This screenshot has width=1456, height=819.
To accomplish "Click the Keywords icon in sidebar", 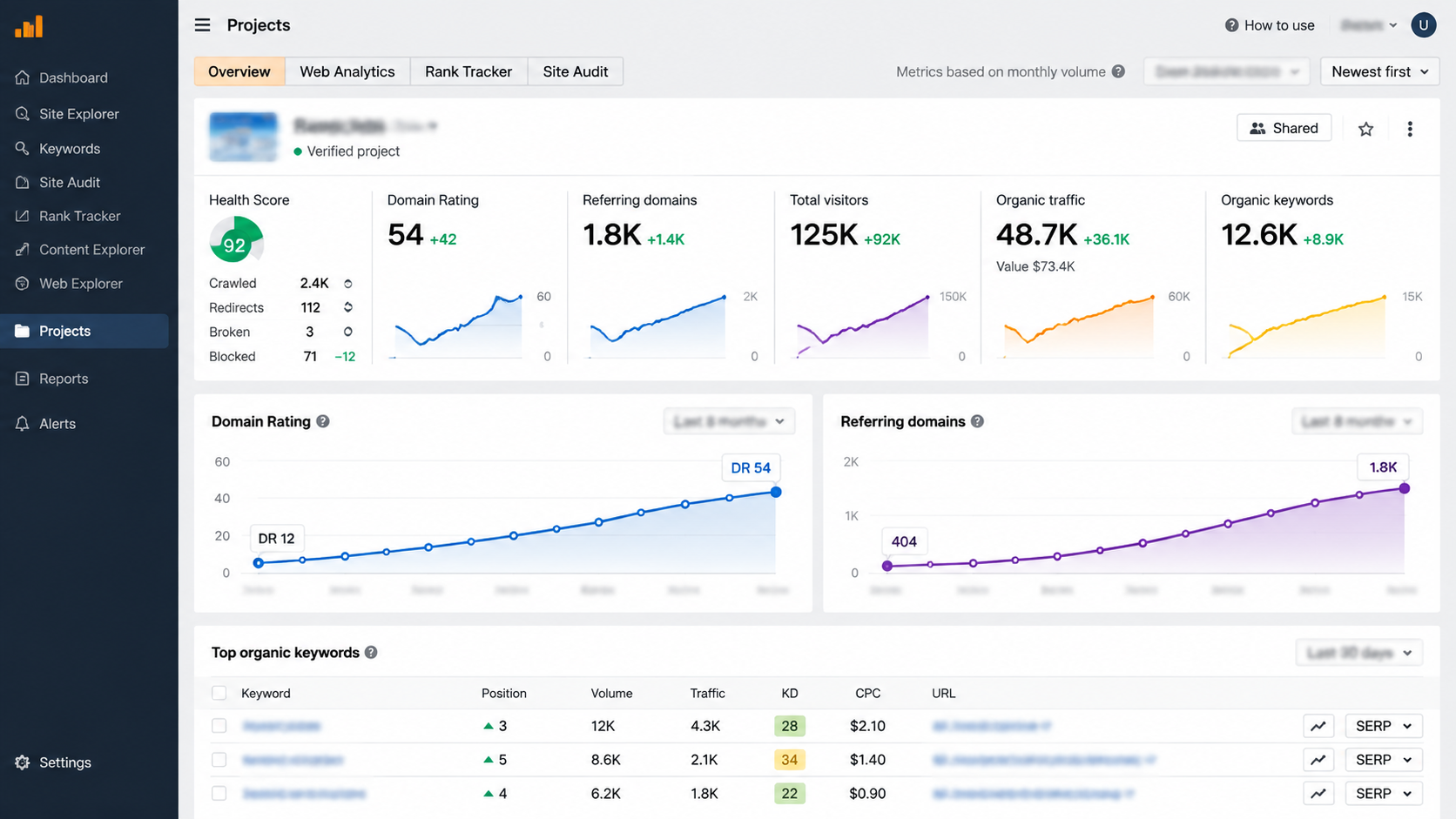I will [23, 148].
